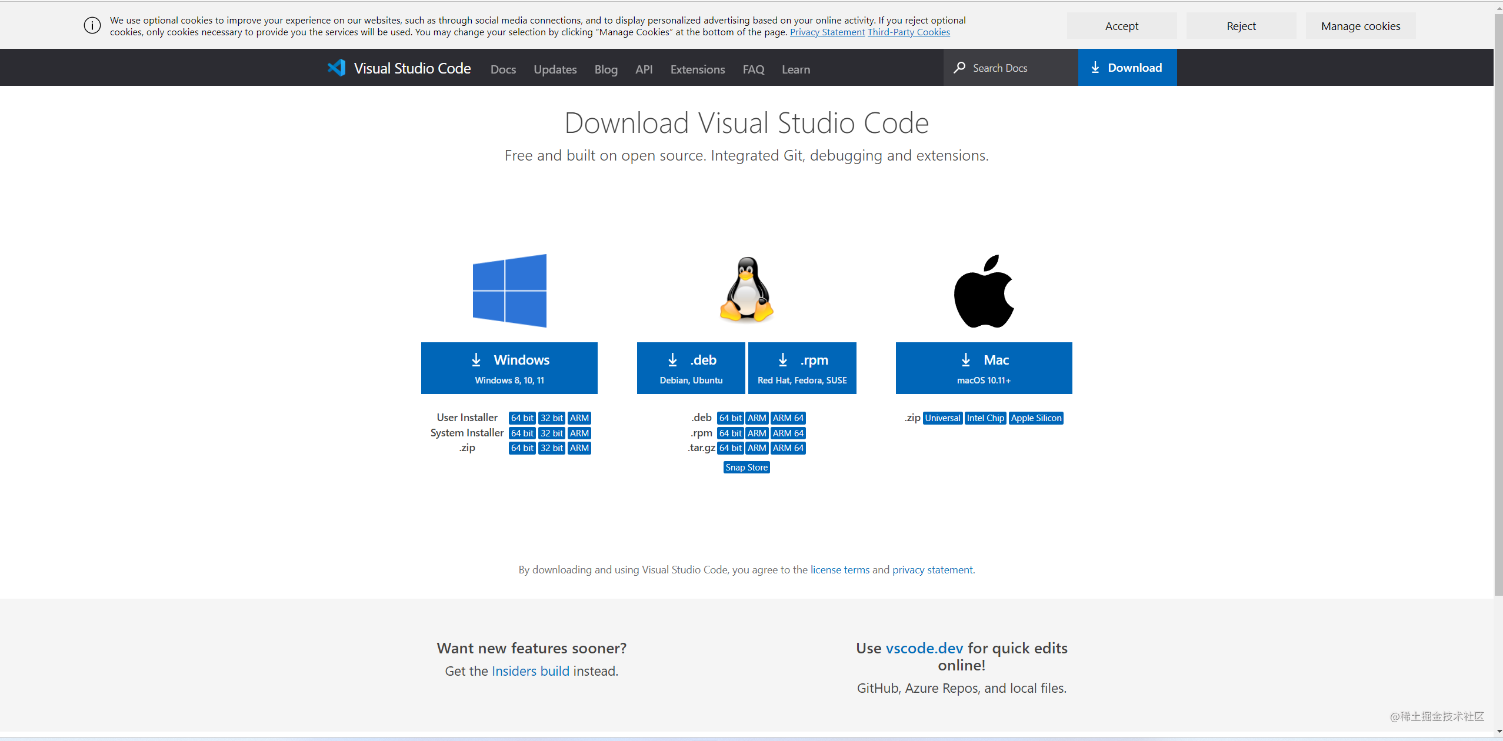Open the vscode.dev link
The height and width of the screenshot is (741, 1503).
924,648
